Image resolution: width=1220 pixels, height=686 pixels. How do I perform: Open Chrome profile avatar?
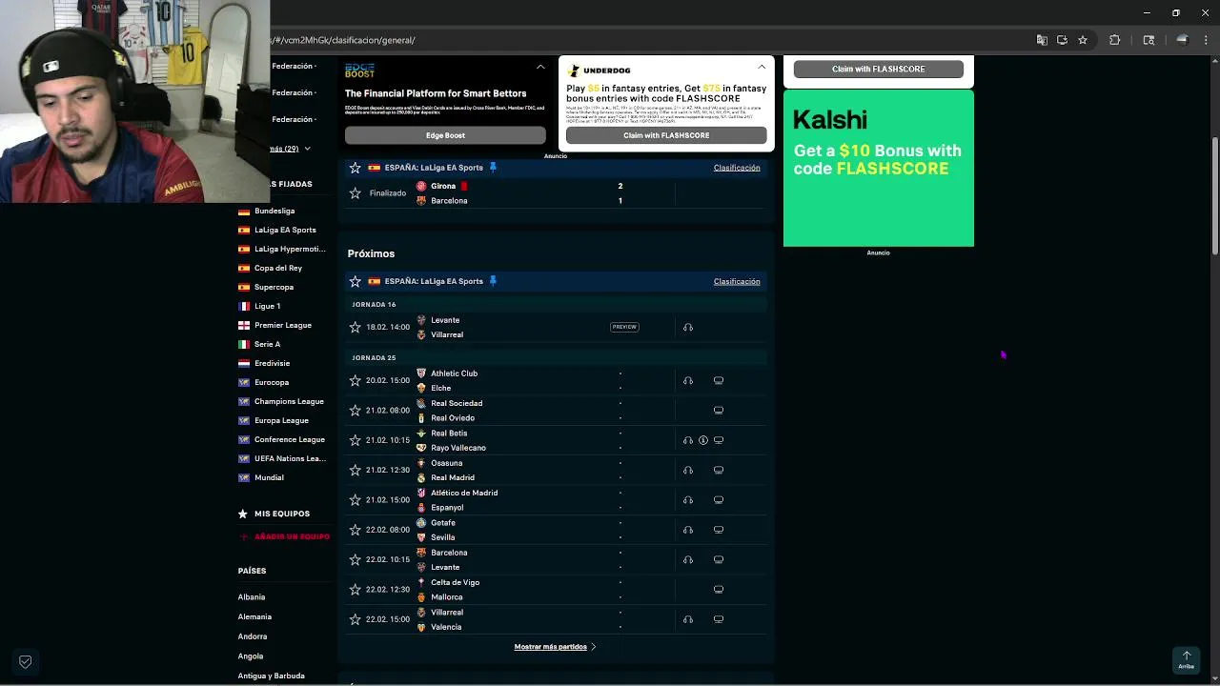[x=1182, y=40]
